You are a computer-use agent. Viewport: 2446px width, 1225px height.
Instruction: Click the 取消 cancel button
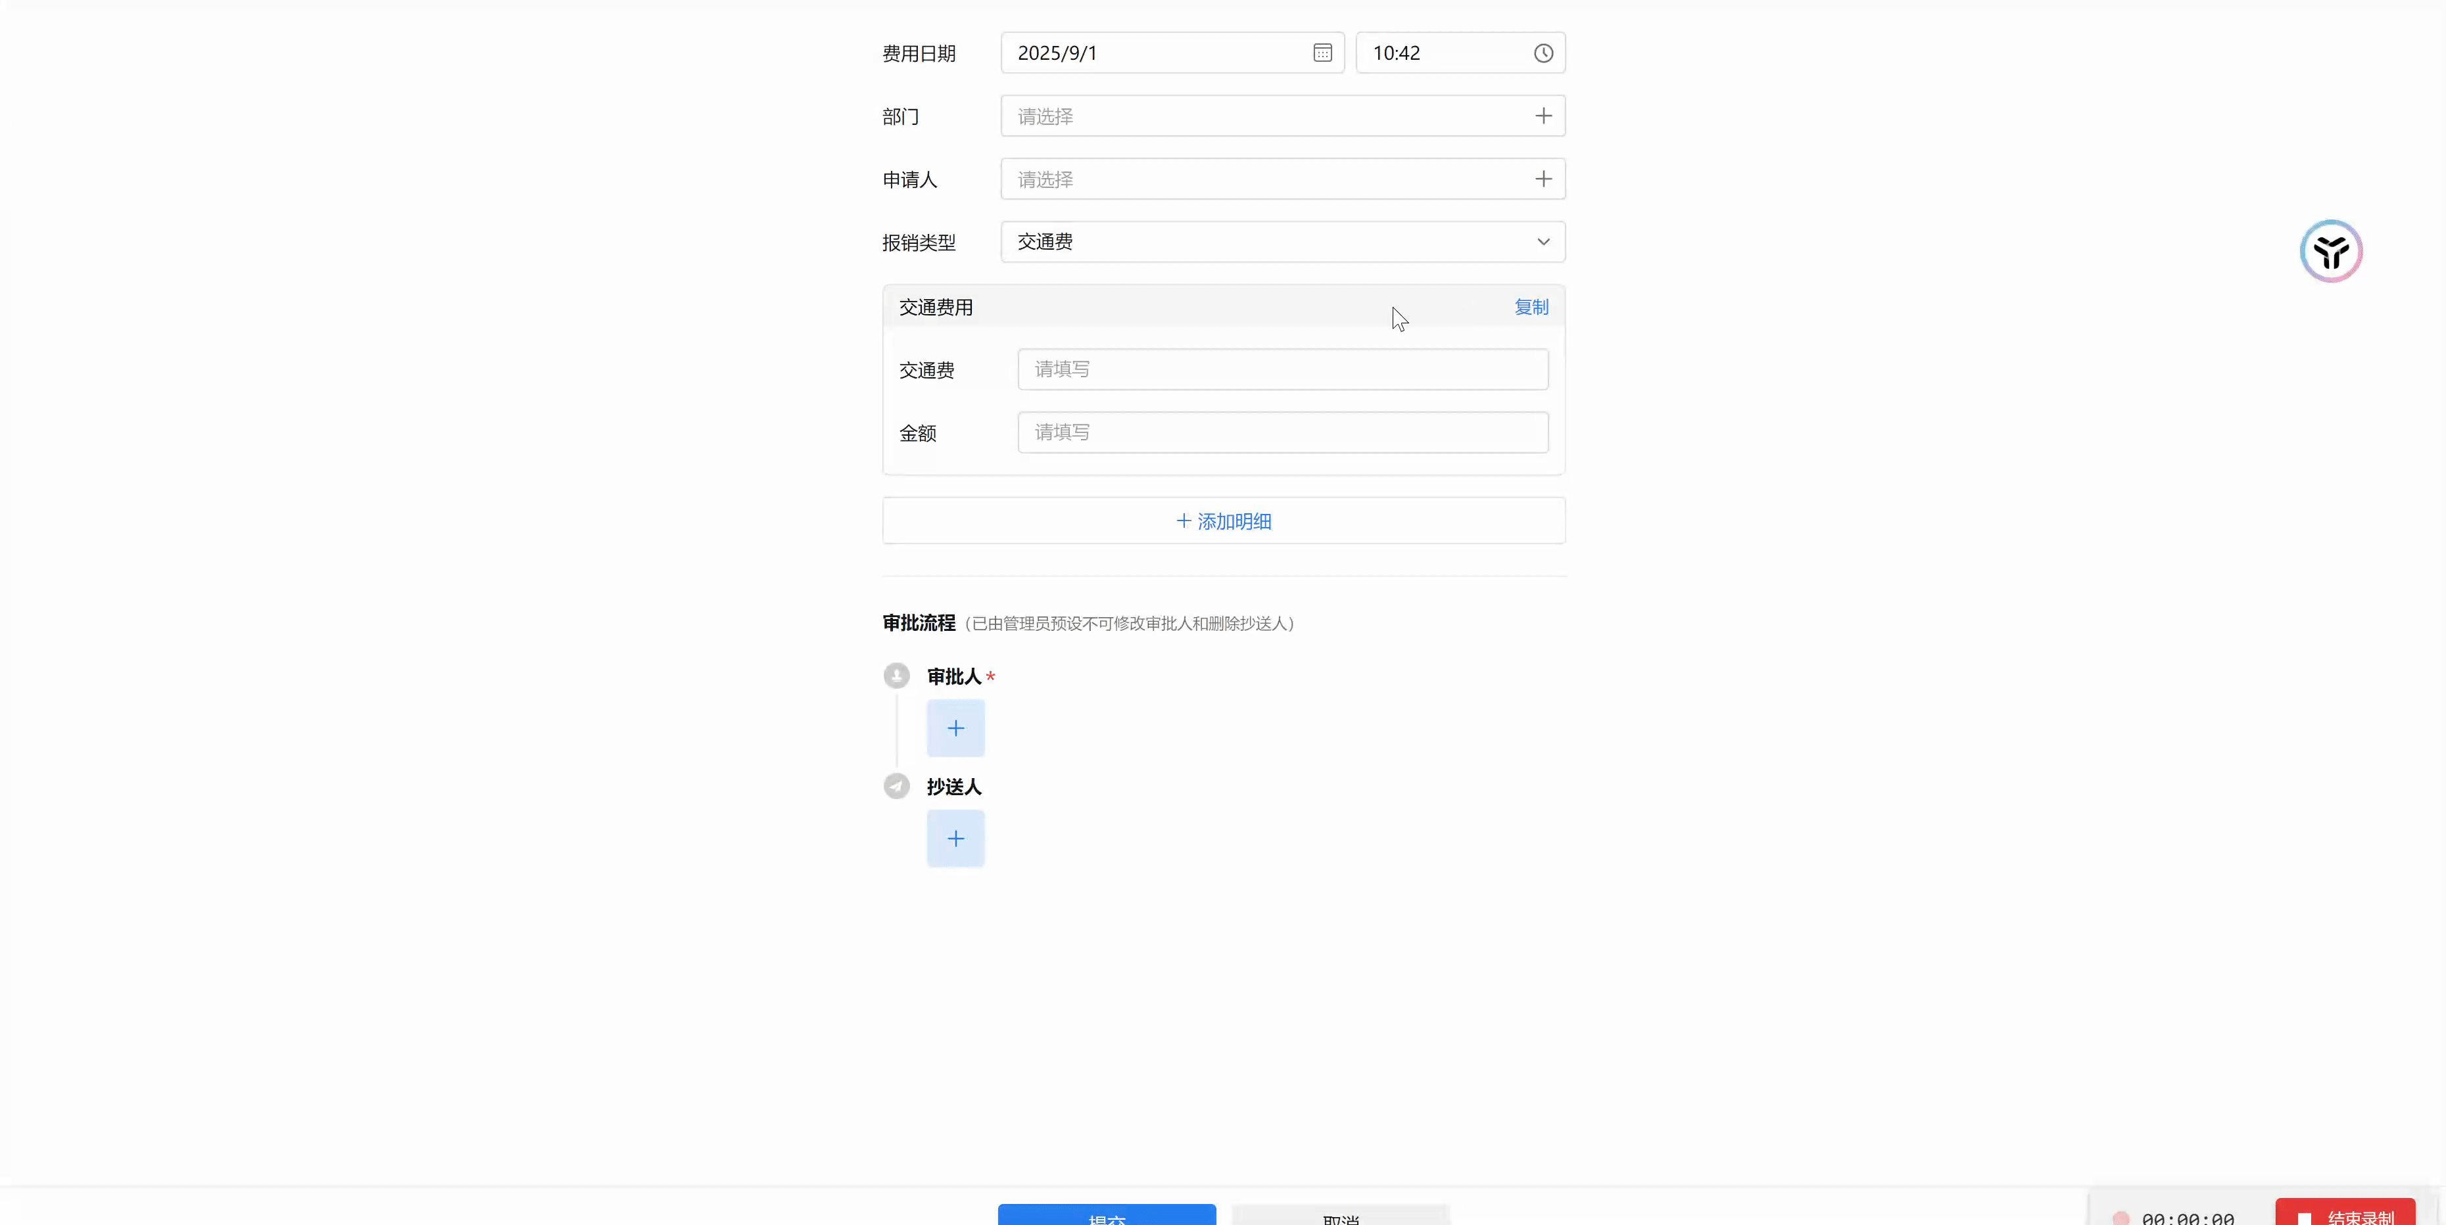(x=1340, y=1216)
